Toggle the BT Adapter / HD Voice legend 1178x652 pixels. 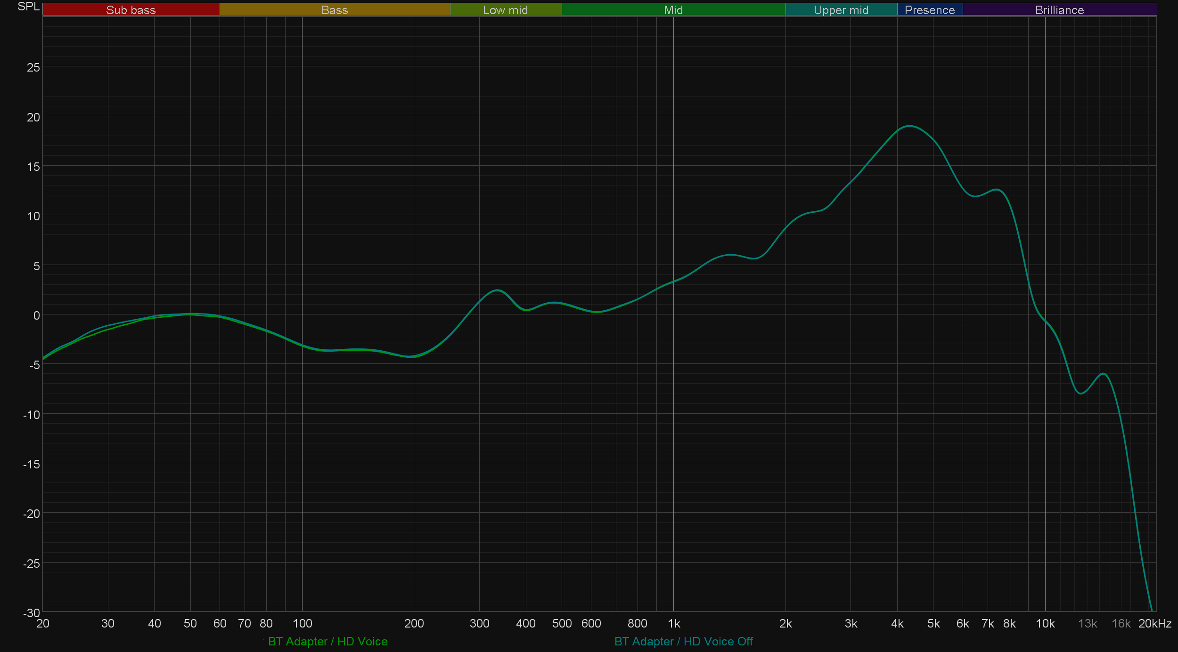click(327, 641)
